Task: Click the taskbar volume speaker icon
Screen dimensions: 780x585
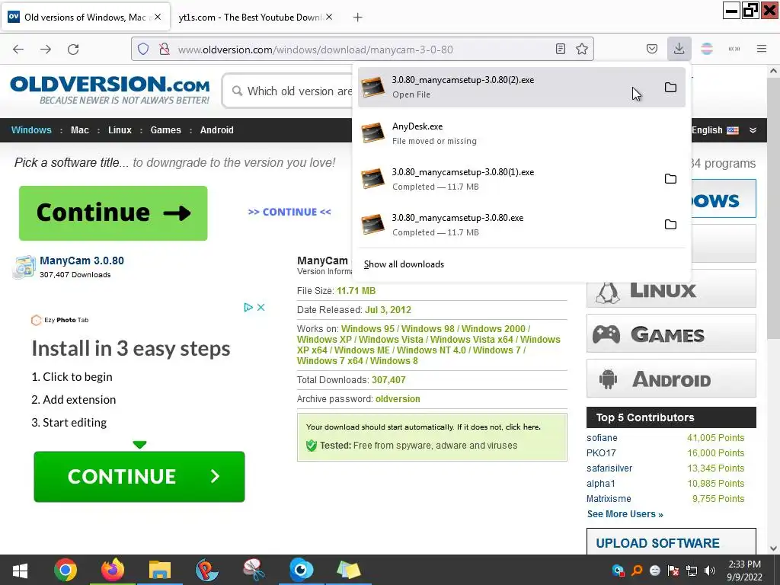Action: click(x=710, y=571)
